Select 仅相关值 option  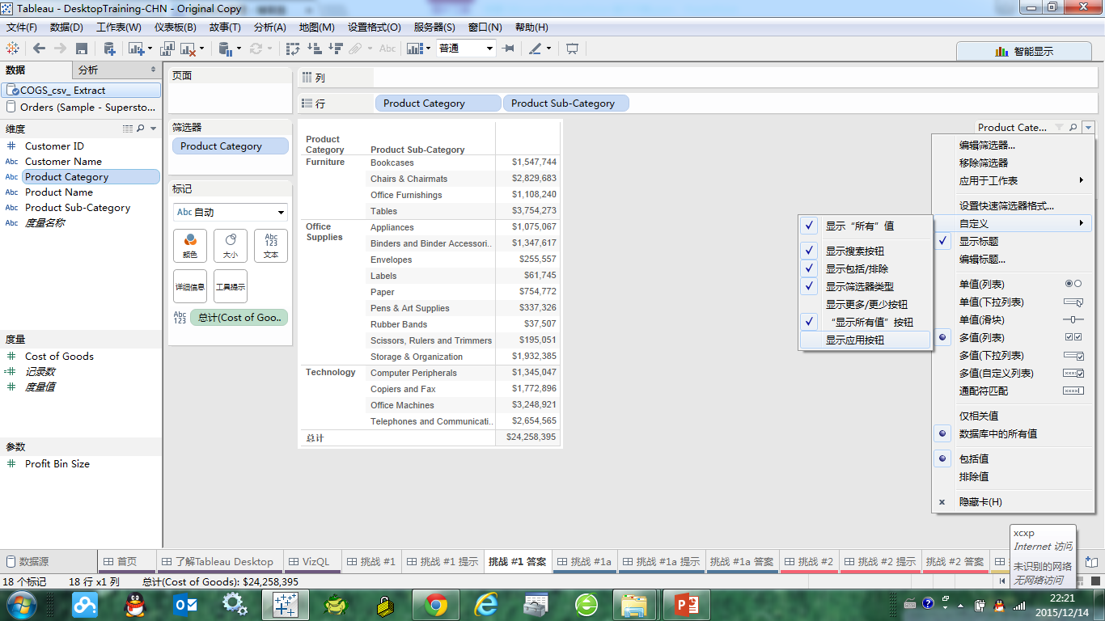(x=1013, y=416)
